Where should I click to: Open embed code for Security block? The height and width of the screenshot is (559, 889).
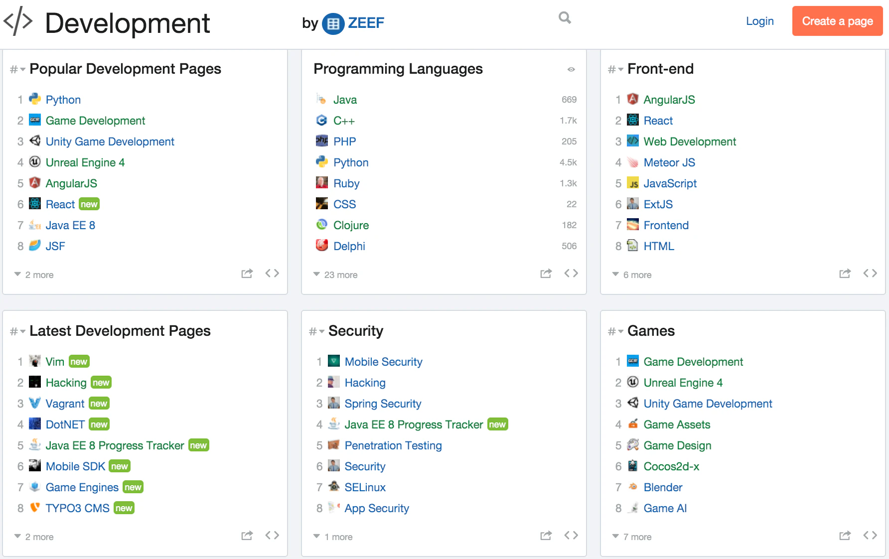tap(571, 536)
